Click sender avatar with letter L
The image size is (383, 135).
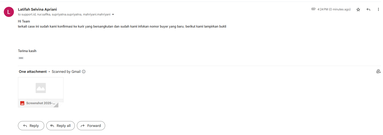click(9, 12)
